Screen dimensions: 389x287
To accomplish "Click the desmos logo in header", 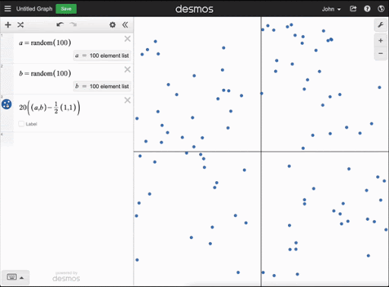I will point(194,9).
